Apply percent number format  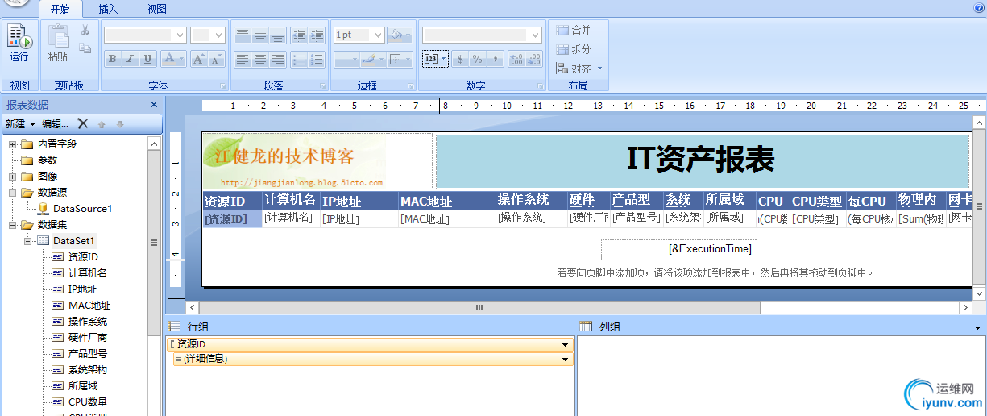[478, 59]
